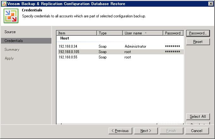Click the Select All button

[198, 117]
